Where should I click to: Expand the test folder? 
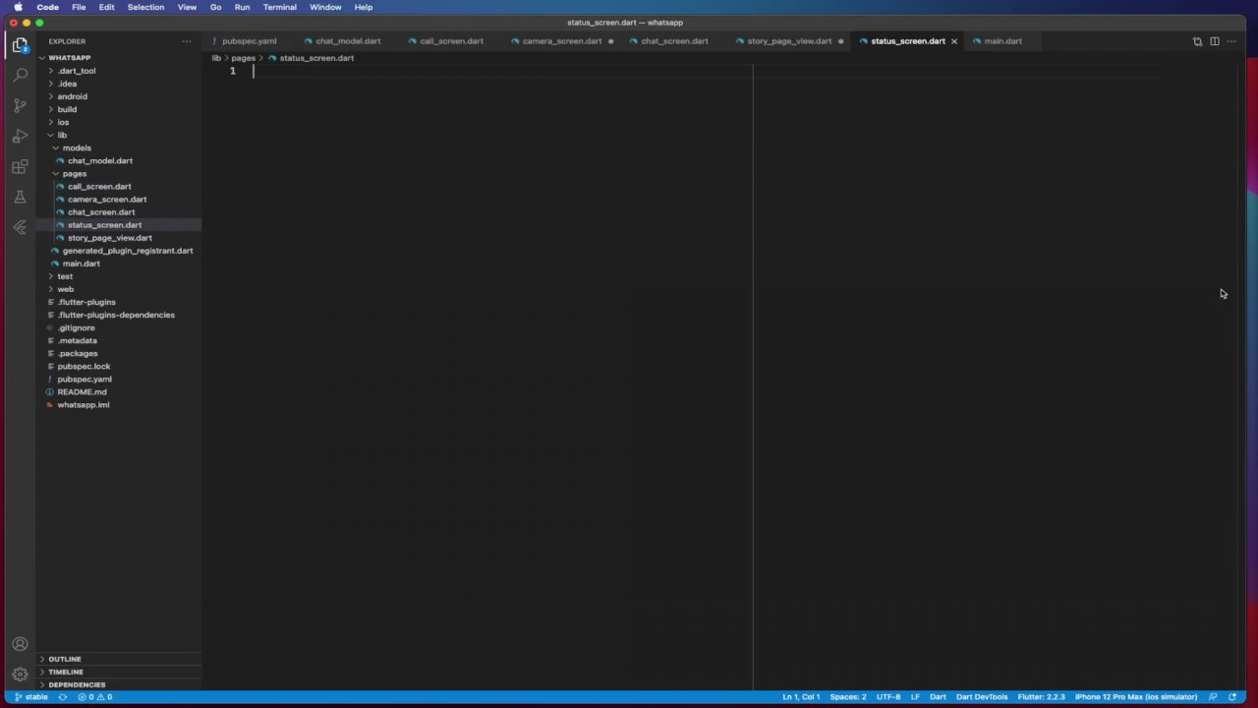tap(65, 276)
